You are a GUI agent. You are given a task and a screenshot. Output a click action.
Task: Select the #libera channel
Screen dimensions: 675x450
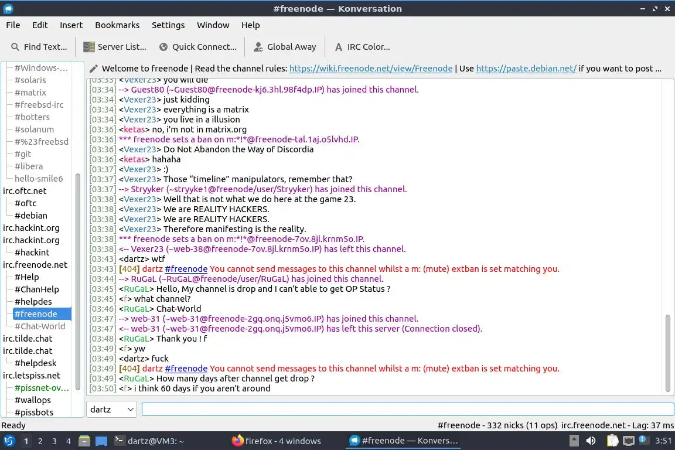pos(28,166)
